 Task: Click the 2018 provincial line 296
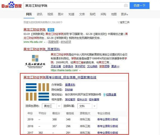(x=68, y=126)
